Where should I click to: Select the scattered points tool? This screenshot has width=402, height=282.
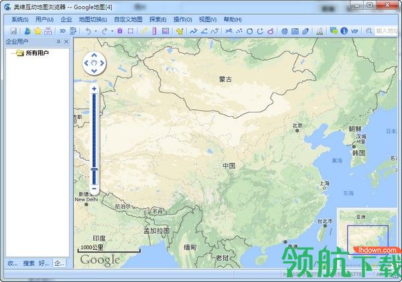click(239, 31)
